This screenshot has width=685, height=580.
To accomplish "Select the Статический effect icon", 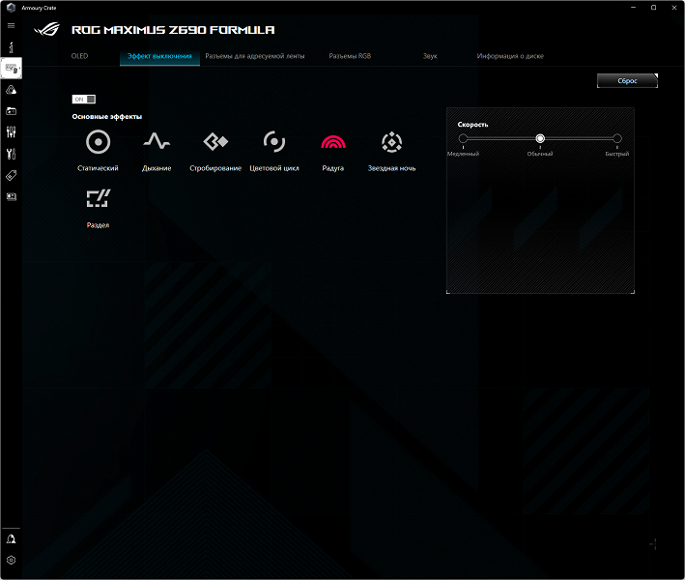I will 98,142.
